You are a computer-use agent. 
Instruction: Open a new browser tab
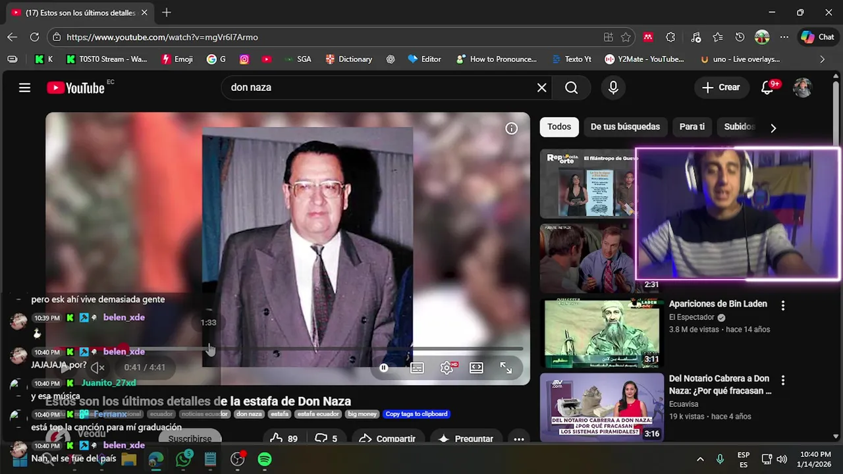click(167, 13)
